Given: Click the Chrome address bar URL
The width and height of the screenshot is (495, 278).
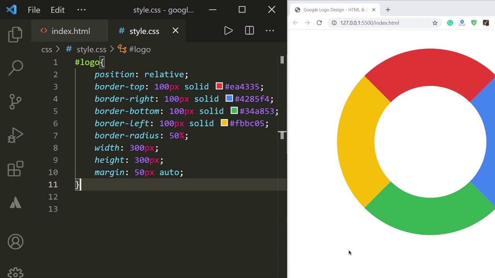Looking at the screenshot, I should [369, 23].
